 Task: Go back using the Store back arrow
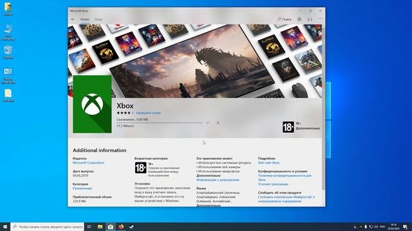(x=73, y=19)
